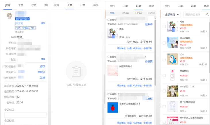Select checkbox for 11个sx第二个发布商品33
210x125 pixels.
164,122
